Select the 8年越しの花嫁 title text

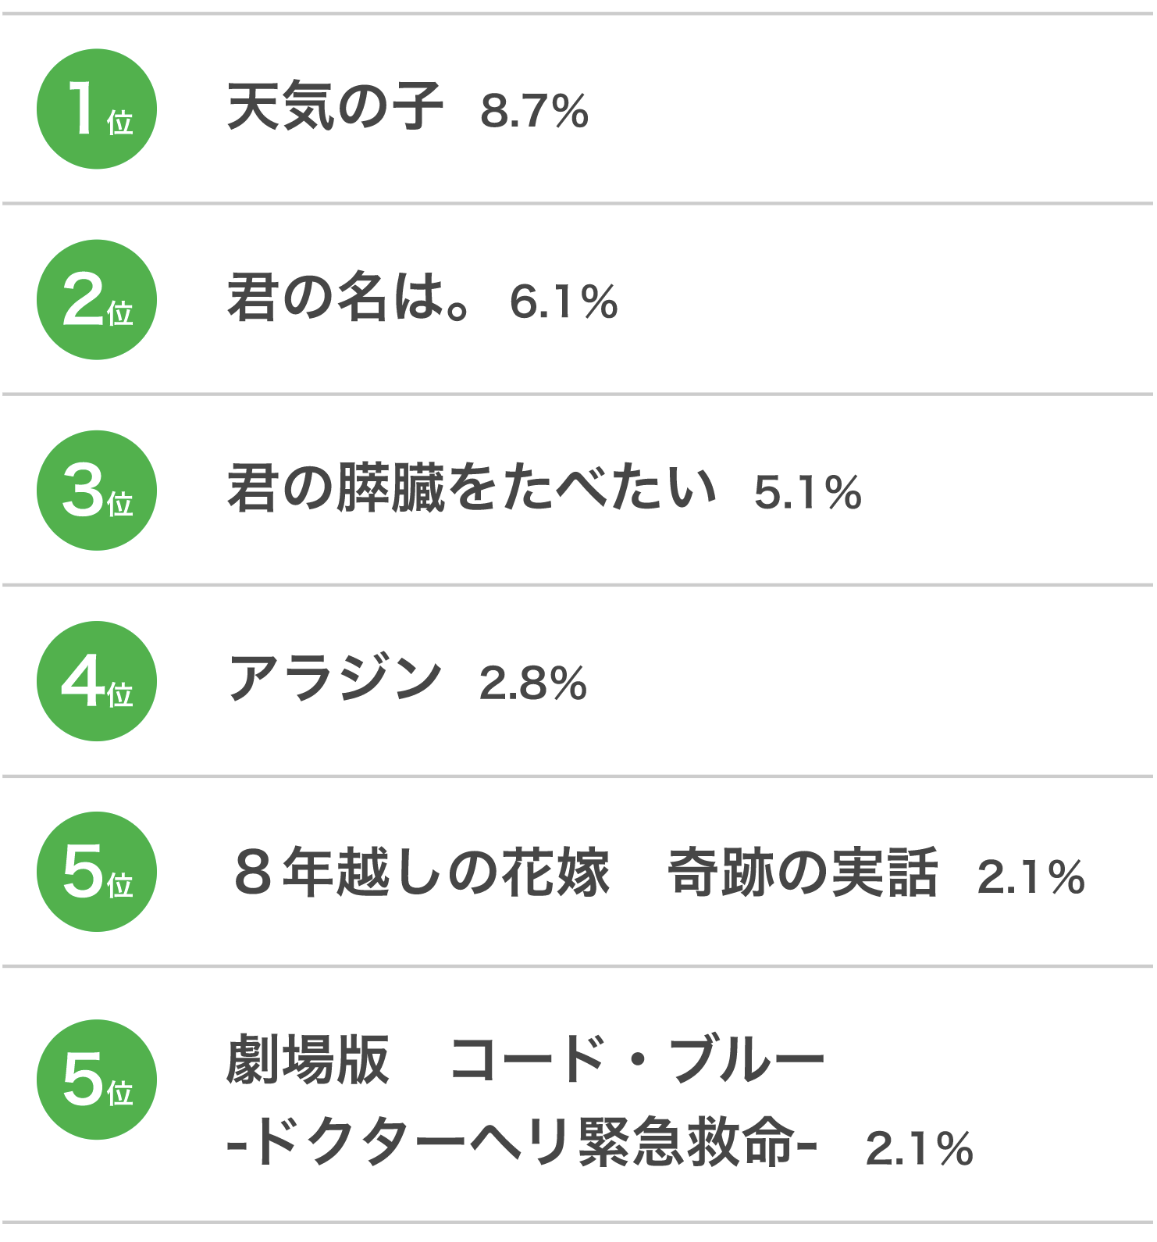click(422, 872)
